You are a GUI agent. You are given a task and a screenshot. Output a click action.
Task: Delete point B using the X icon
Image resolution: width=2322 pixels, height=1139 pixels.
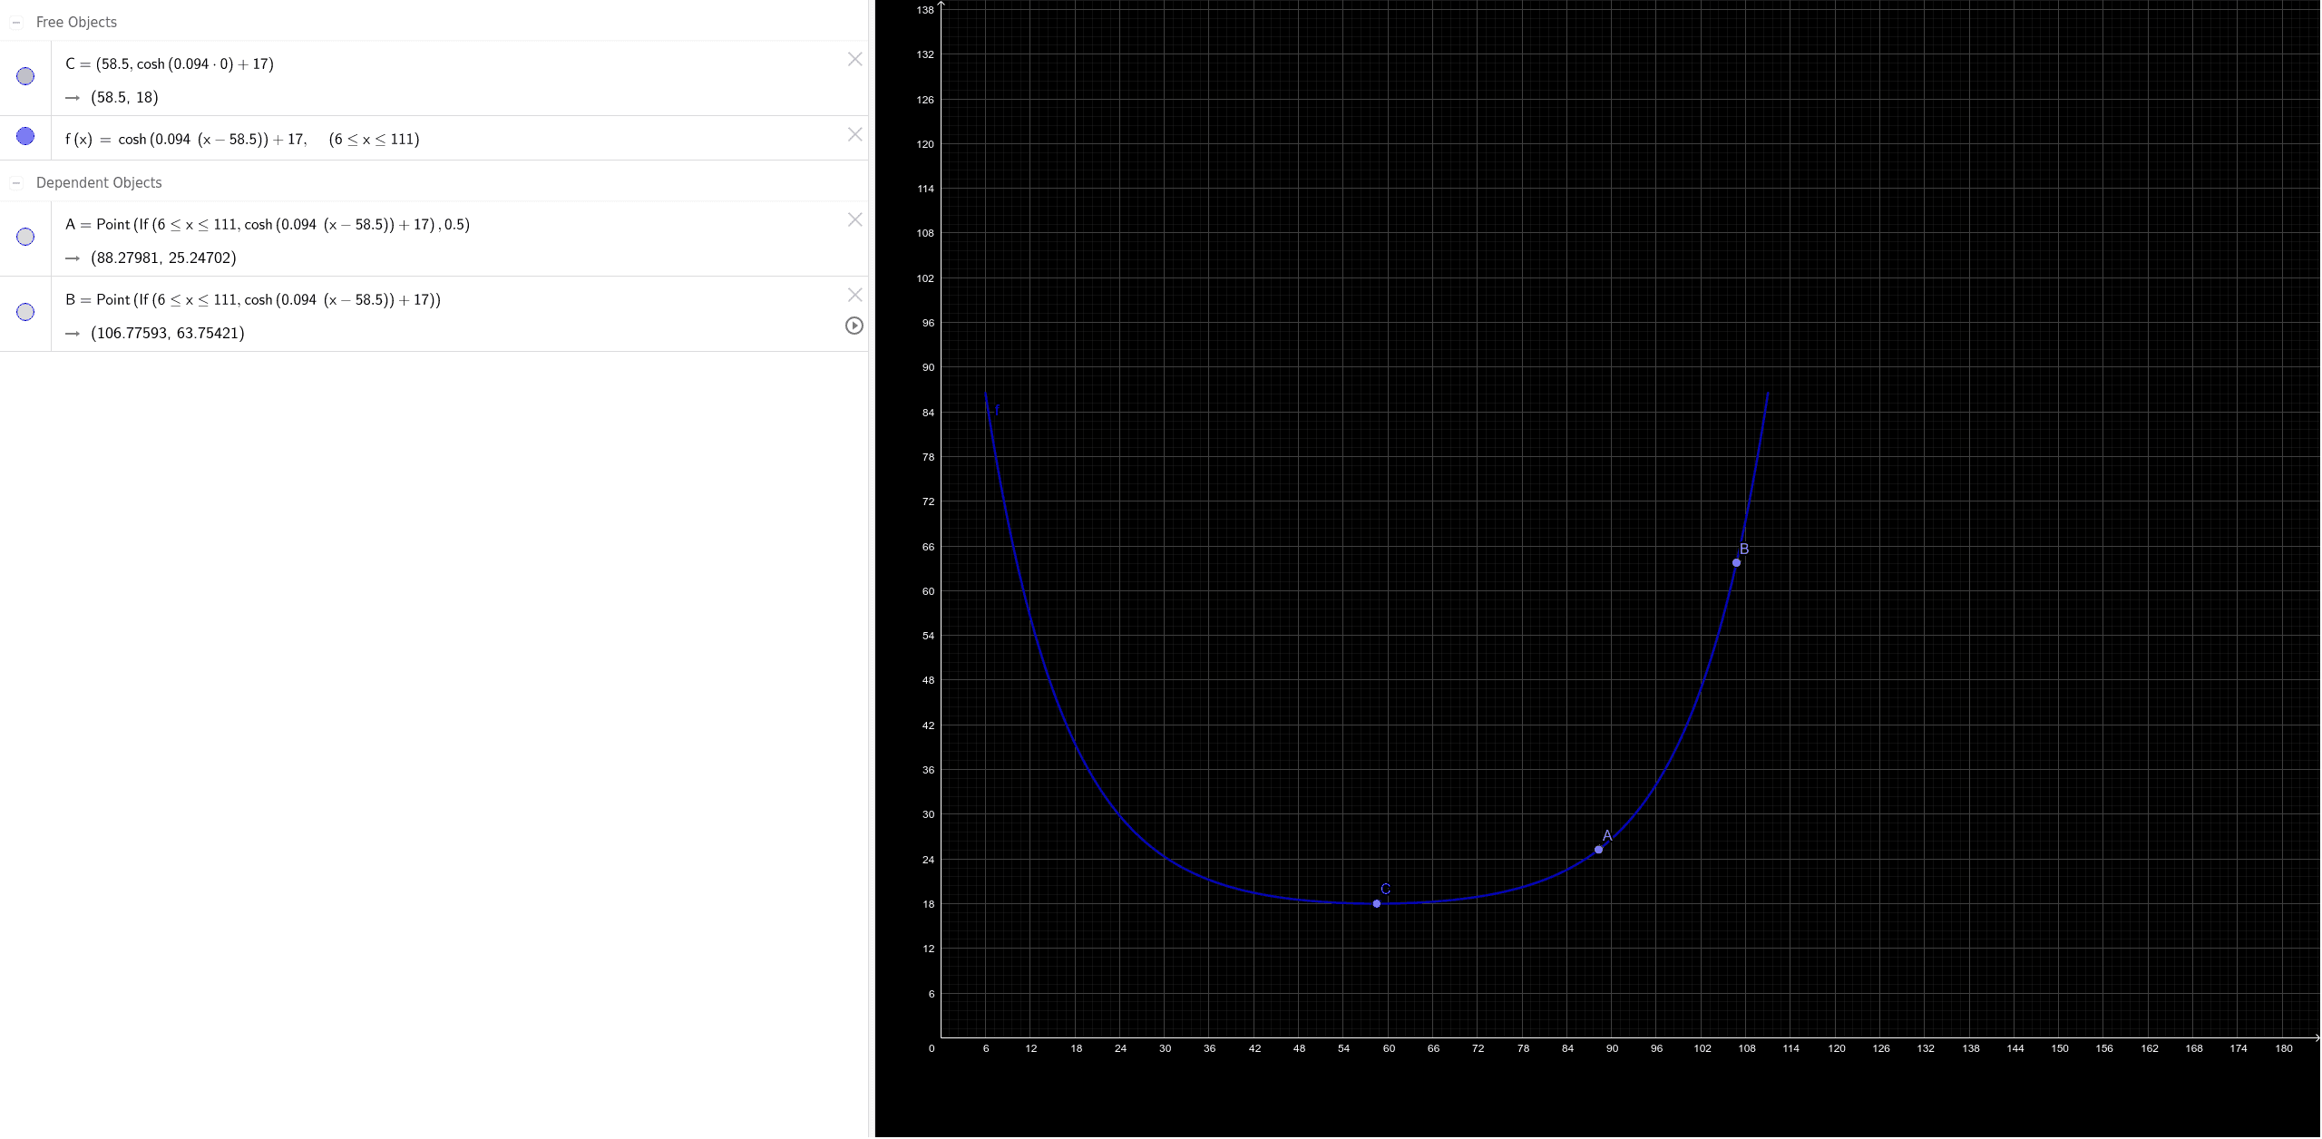(x=854, y=294)
